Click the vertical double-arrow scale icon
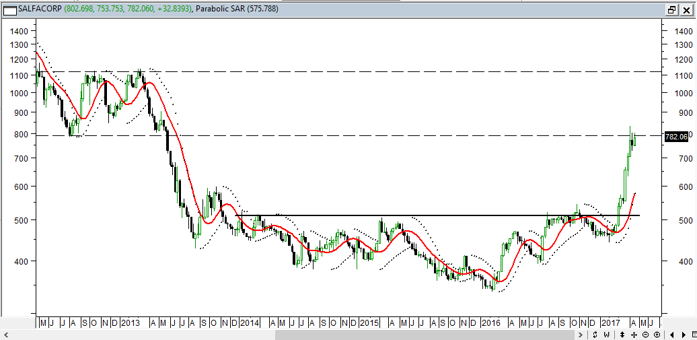 tap(623, 335)
